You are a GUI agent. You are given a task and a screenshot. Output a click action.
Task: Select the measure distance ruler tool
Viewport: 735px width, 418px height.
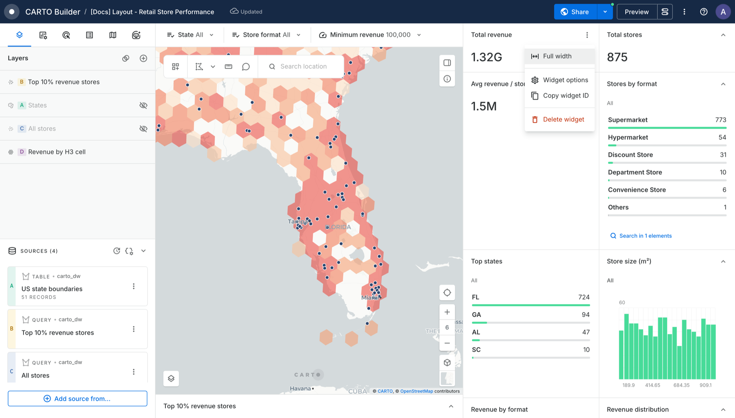point(229,67)
